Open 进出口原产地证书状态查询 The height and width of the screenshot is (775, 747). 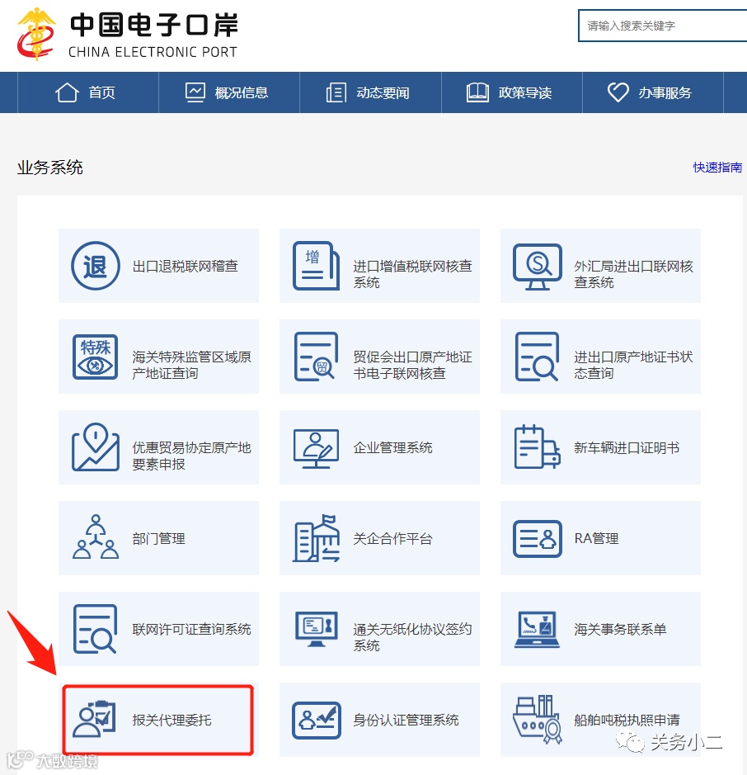click(600, 357)
